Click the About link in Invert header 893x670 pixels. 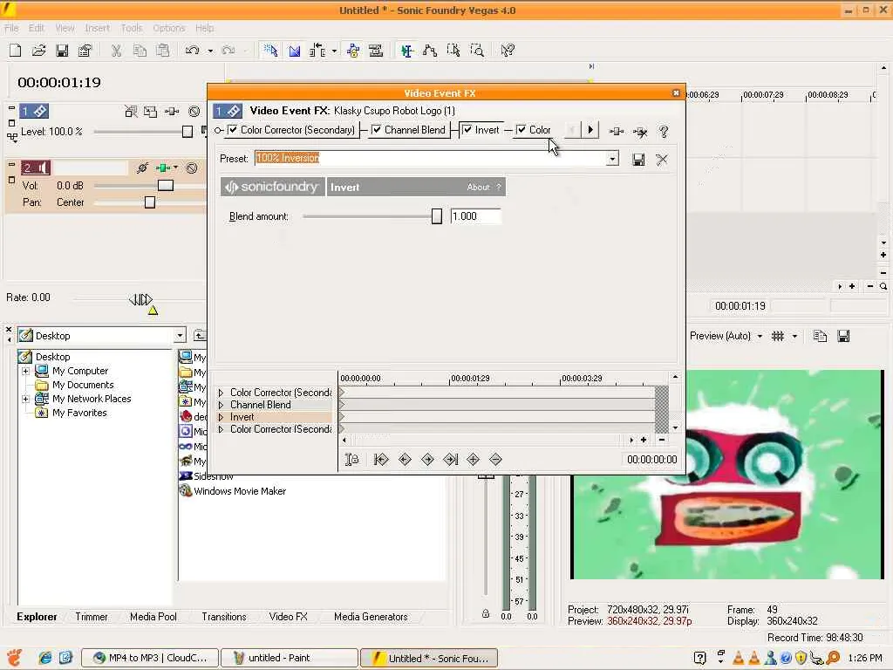click(x=478, y=187)
